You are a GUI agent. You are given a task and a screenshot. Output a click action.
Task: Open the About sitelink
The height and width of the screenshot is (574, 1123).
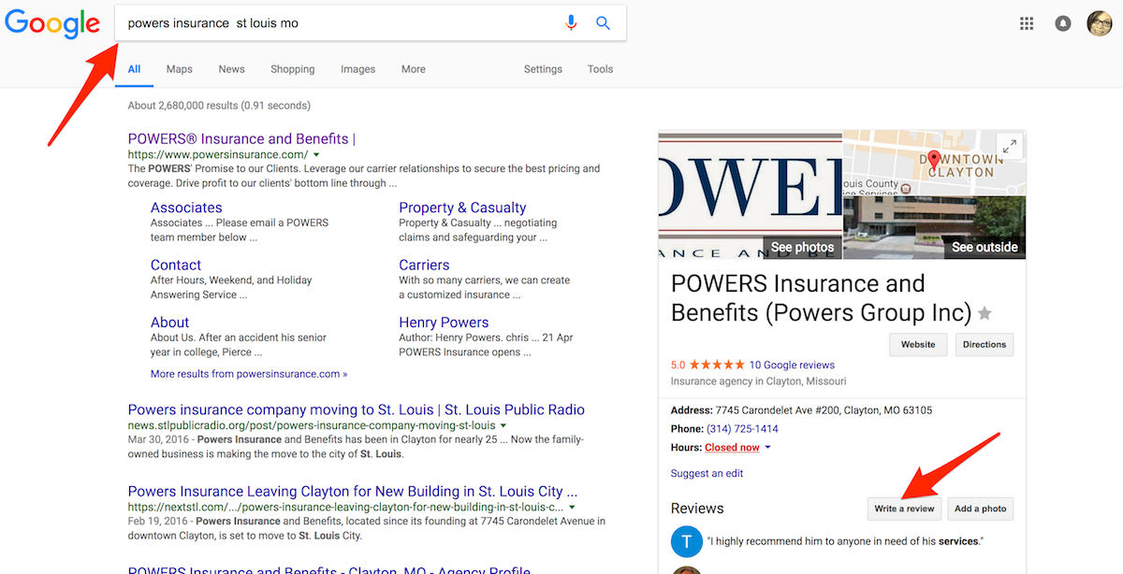point(169,322)
